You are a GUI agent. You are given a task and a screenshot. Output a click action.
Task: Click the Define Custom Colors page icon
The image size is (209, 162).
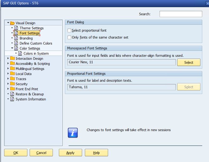click(x=16, y=43)
